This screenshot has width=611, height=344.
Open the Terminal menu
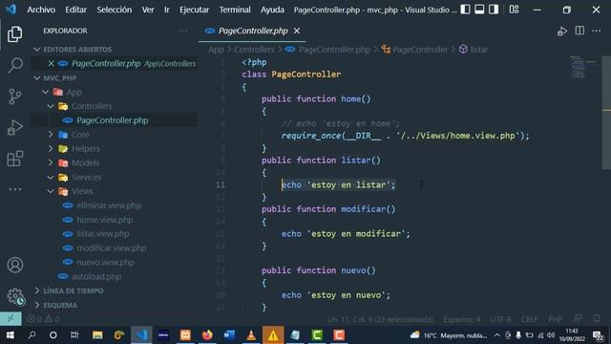(x=235, y=10)
